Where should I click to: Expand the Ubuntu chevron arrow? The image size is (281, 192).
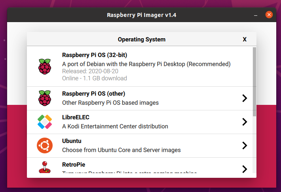[245, 145]
